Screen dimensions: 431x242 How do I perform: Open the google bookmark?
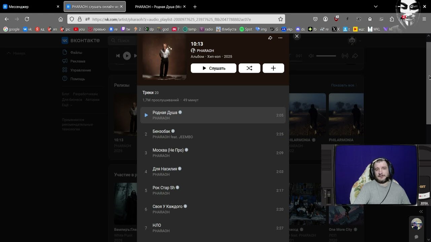(11, 29)
